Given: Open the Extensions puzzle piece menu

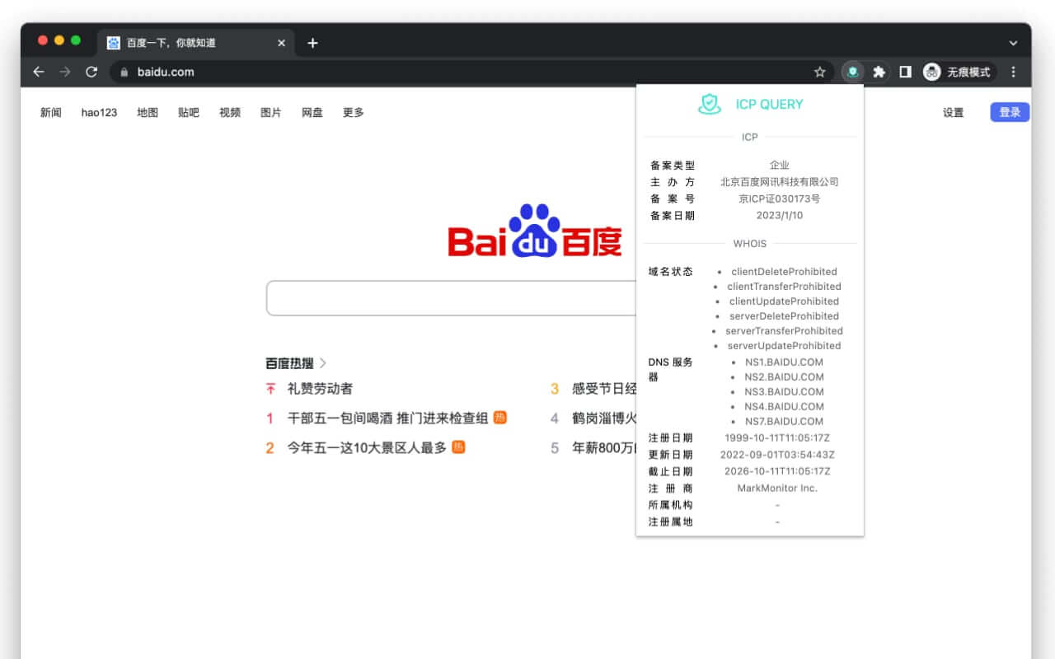Looking at the screenshot, I should [x=879, y=72].
